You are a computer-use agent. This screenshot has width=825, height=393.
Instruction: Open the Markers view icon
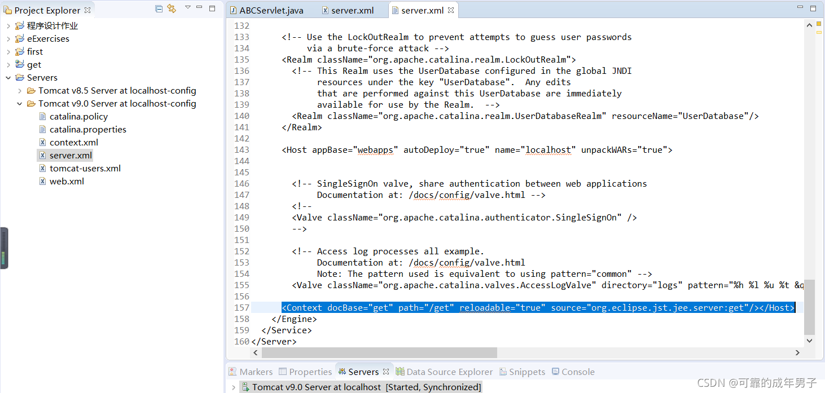pos(232,372)
